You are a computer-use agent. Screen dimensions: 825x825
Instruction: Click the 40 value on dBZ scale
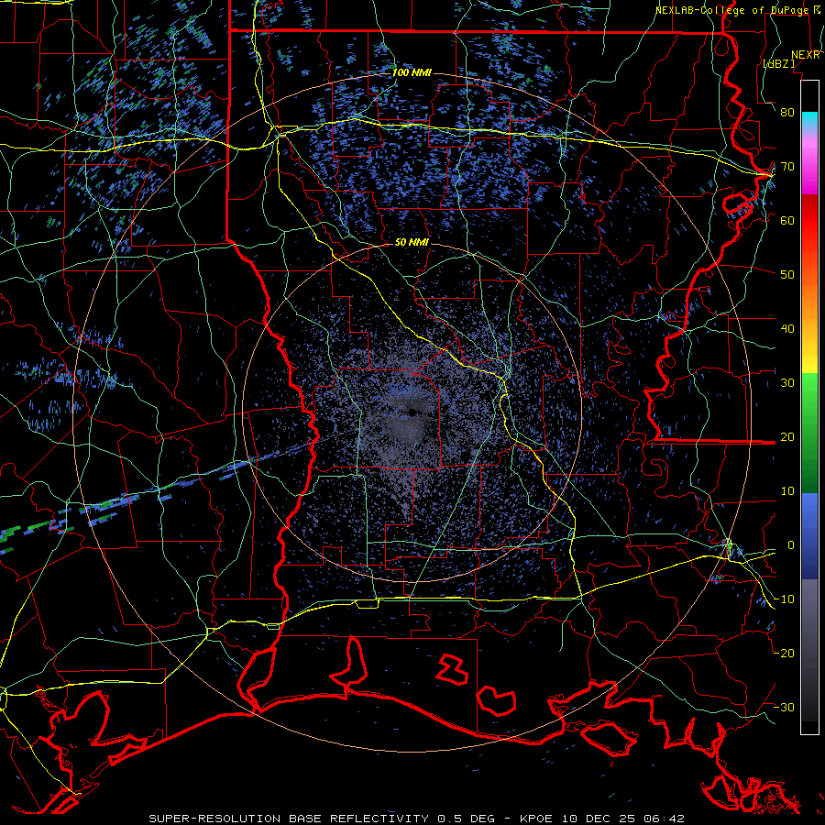click(787, 329)
